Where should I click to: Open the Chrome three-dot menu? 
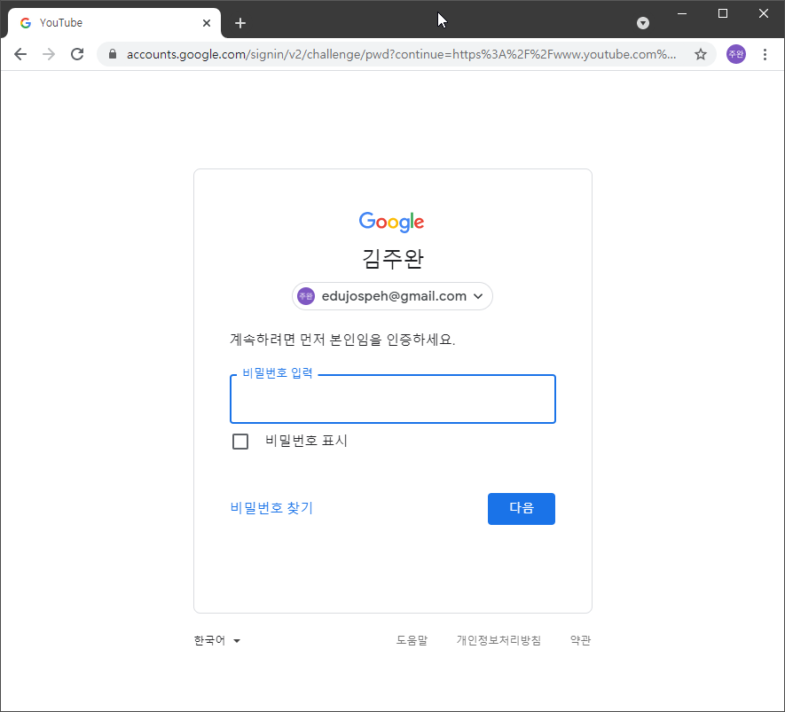(x=765, y=54)
